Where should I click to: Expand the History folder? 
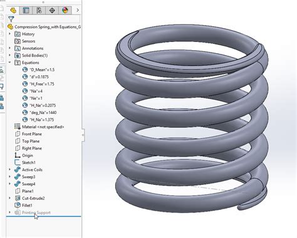(x=9, y=34)
